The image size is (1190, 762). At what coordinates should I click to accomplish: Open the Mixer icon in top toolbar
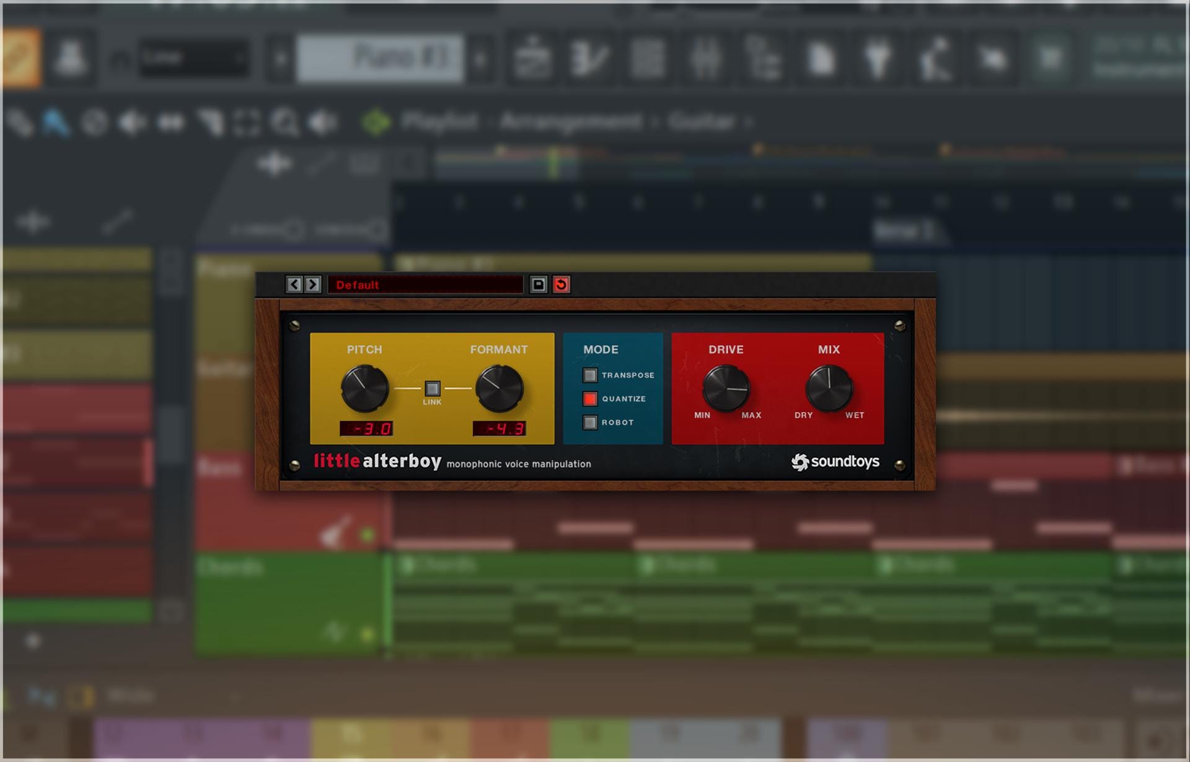(x=705, y=58)
